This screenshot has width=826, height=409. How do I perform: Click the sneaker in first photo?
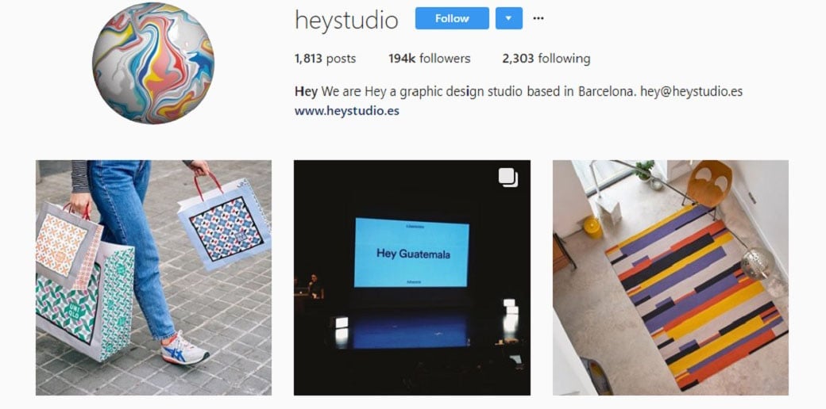[x=184, y=349]
